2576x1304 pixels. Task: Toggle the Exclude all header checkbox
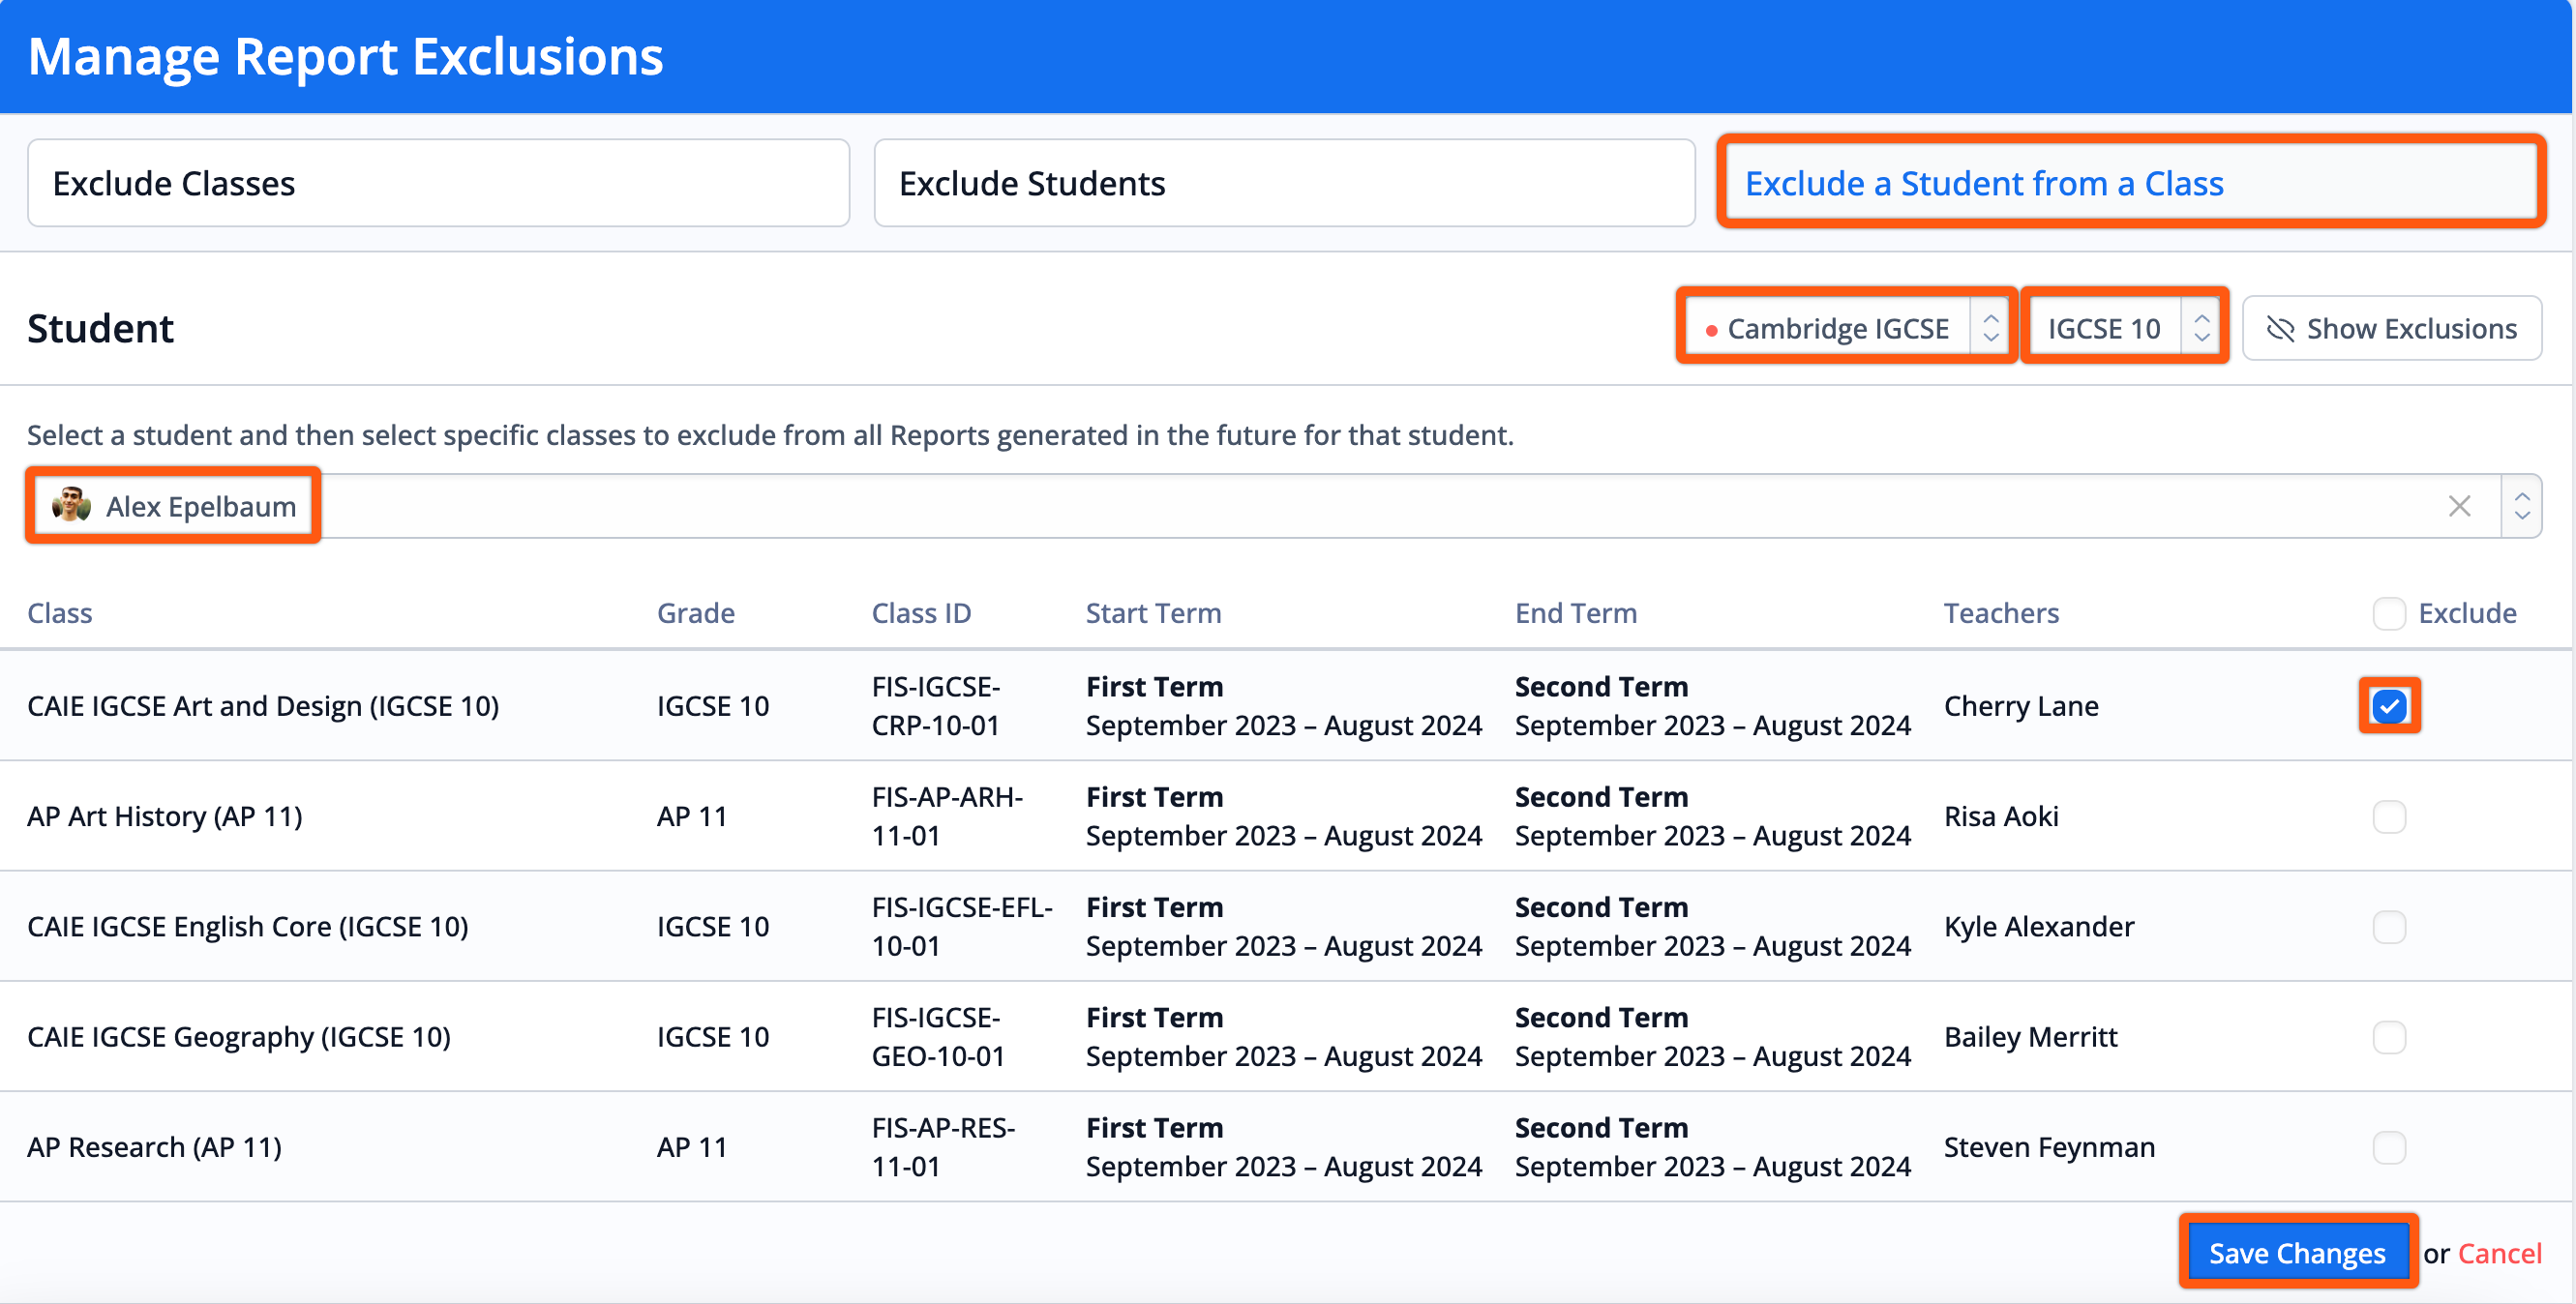pyautogui.click(x=2389, y=613)
